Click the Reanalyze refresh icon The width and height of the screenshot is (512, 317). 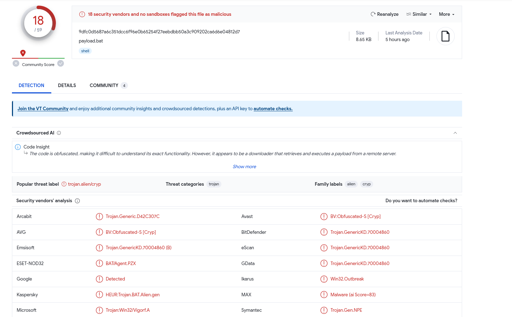tap(373, 14)
